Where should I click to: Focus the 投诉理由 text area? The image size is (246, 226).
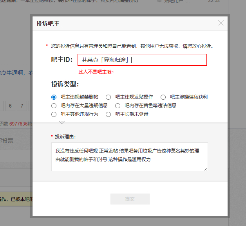click(130, 157)
